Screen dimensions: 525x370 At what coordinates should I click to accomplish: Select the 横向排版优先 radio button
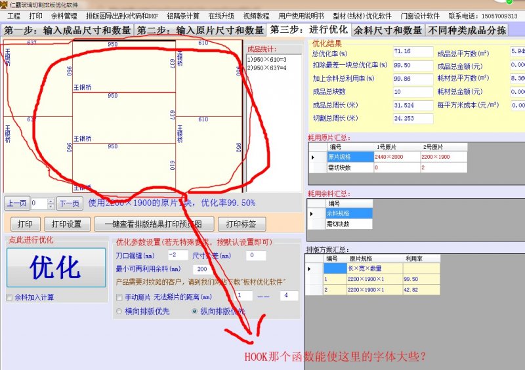pyautogui.click(x=119, y=312)
